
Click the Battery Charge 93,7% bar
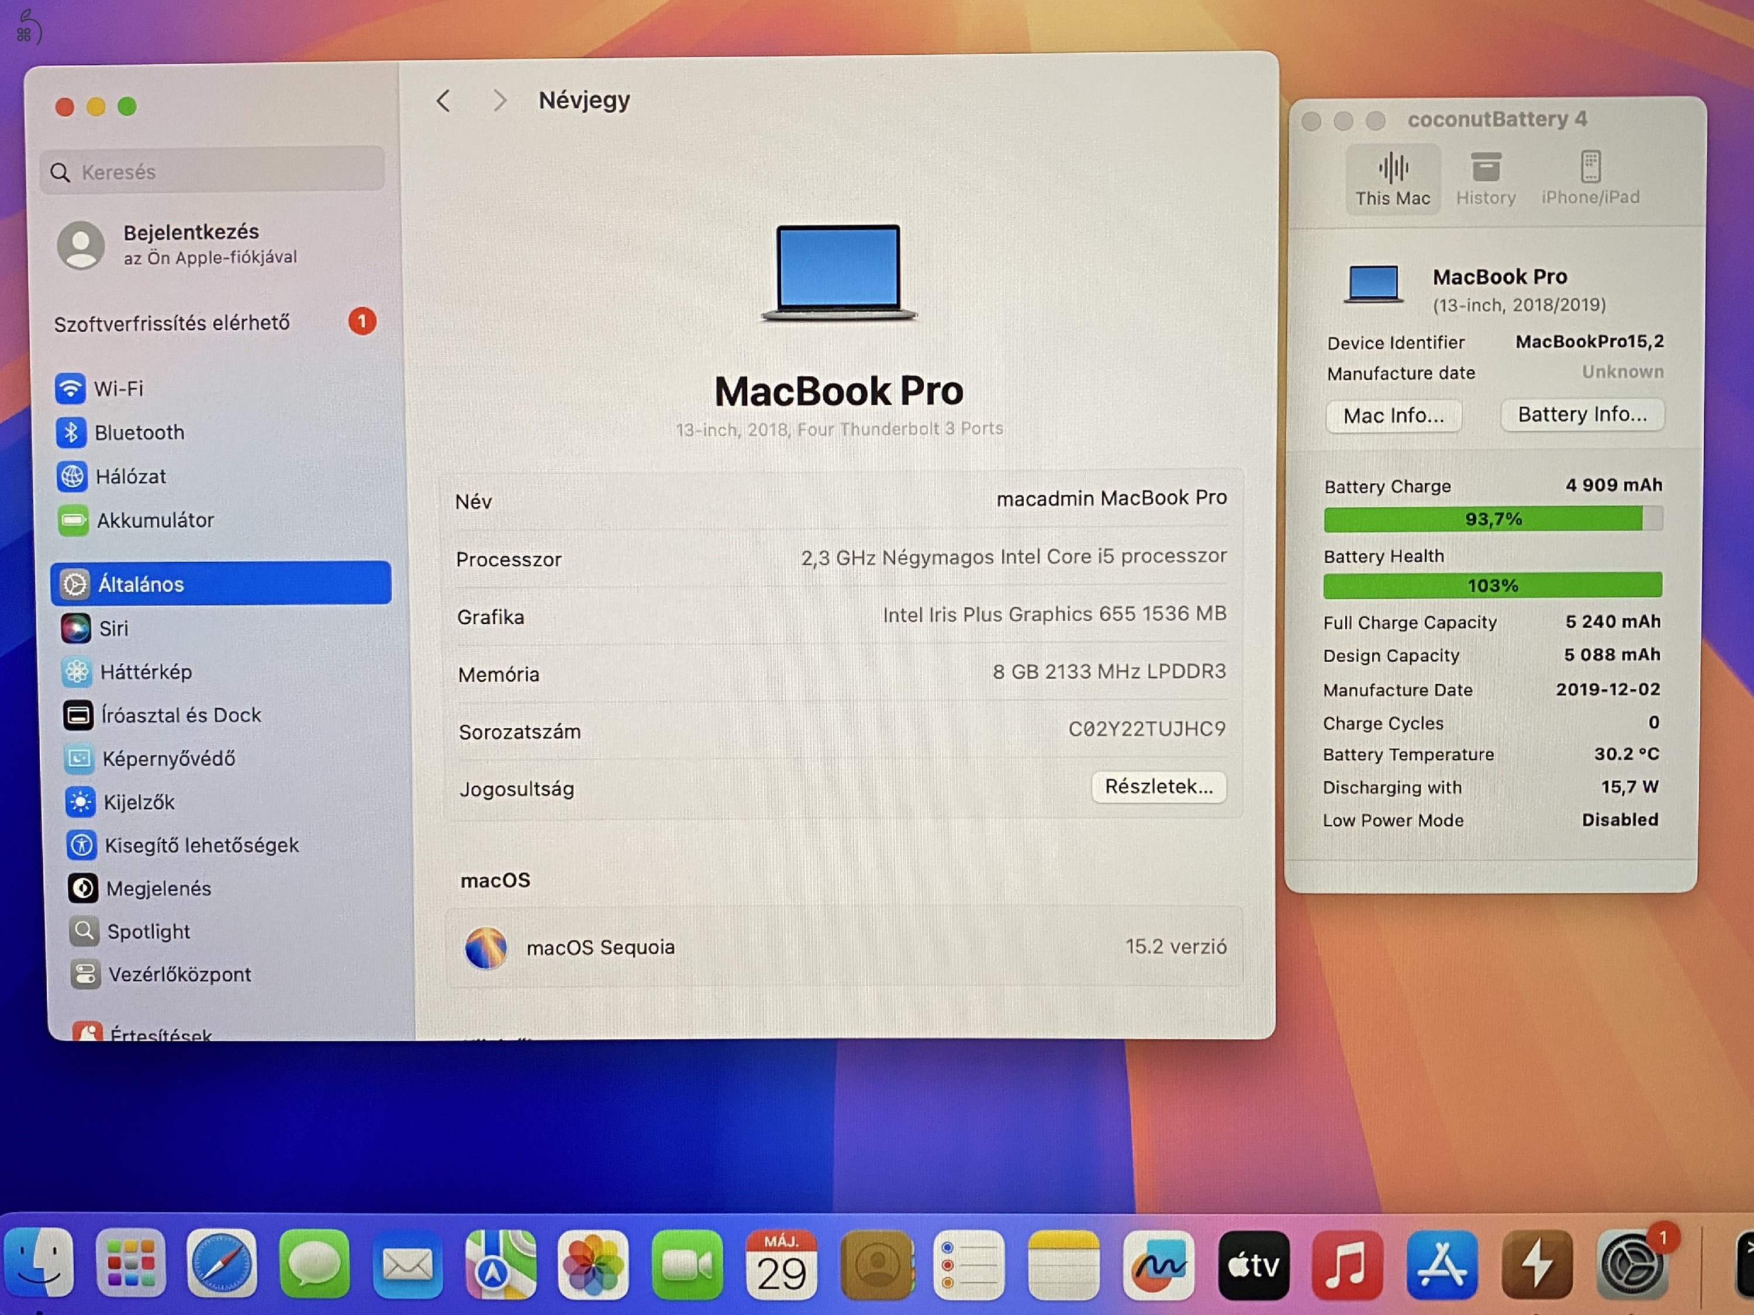click(x=1493, y=519)
